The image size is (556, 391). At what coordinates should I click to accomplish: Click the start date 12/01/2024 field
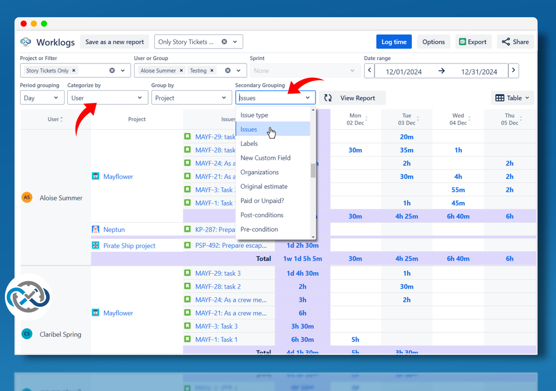point(404,72)
